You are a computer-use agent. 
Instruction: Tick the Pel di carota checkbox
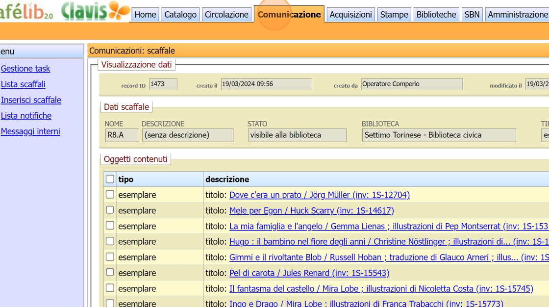110,272
